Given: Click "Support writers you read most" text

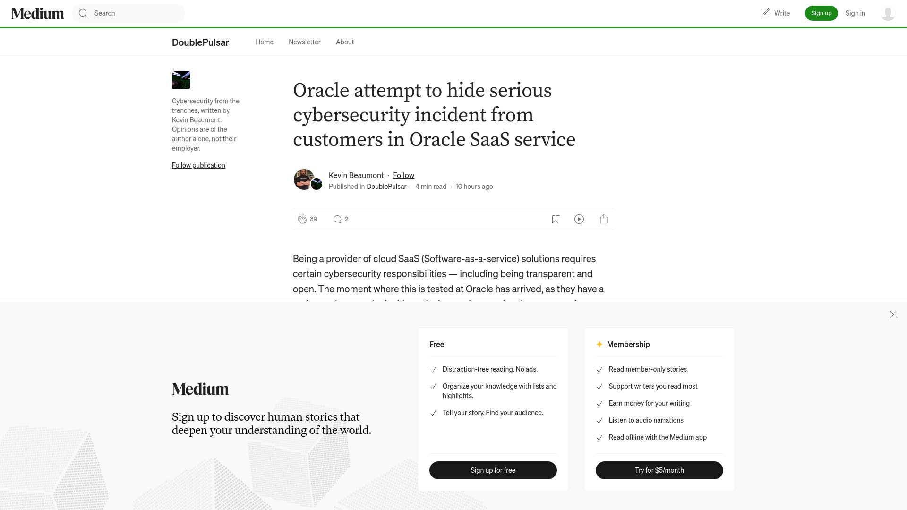Looking at the screenshot, I should pyautogui.click(x=653, y=386).
